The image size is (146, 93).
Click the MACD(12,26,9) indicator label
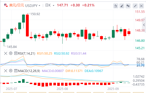[x=29, y=71]
